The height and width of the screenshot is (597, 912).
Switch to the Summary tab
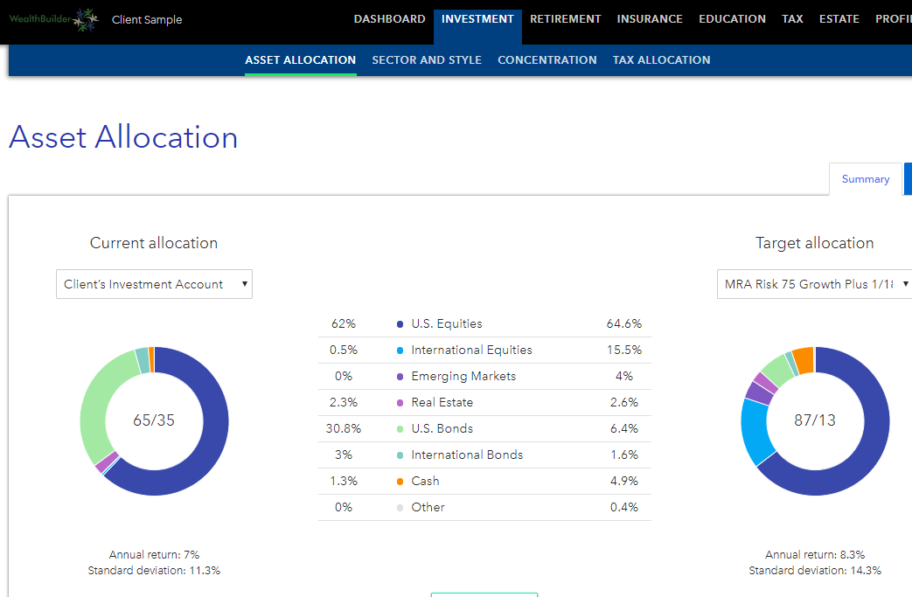(866, 179)
